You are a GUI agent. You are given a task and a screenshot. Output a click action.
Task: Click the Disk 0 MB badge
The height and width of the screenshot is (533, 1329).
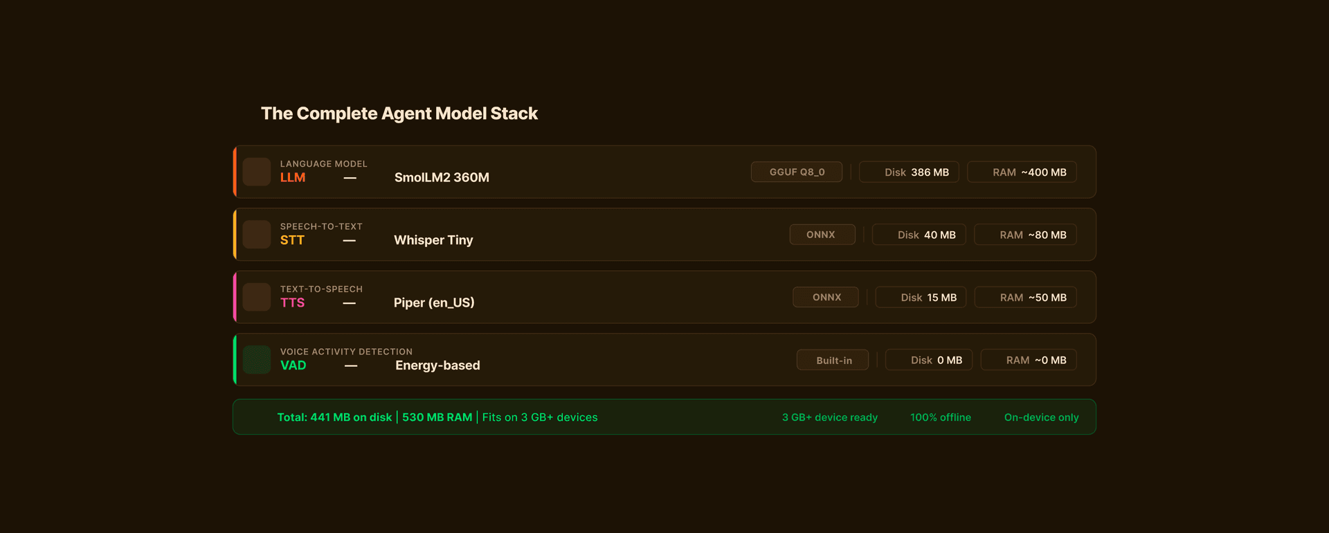(x=929, y=360)
